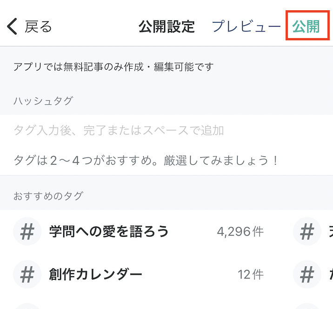
Task: Tap the アプリでは無料記事のみ notice text
Action: (x=113, y=67)
